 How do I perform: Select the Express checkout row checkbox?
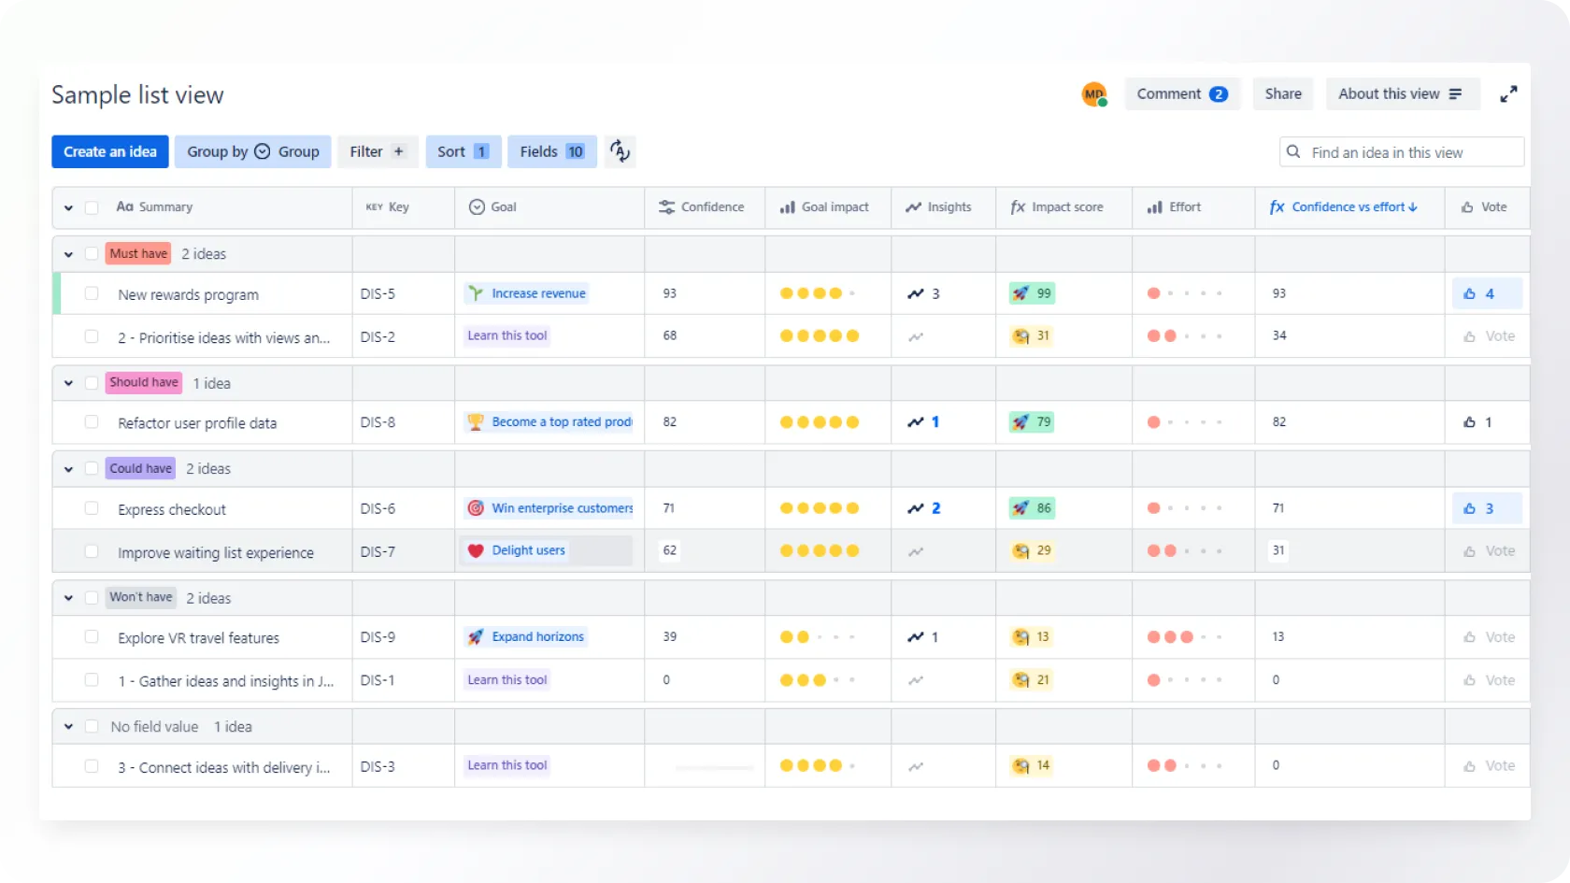pyautogui.click(x=92, y=508)
